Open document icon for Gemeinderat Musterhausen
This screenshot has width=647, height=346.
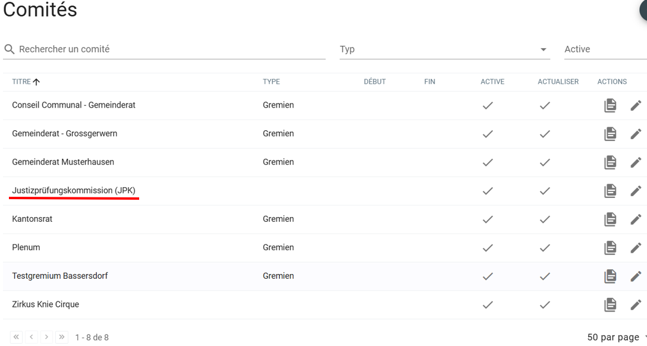click(x=610, y=162)
